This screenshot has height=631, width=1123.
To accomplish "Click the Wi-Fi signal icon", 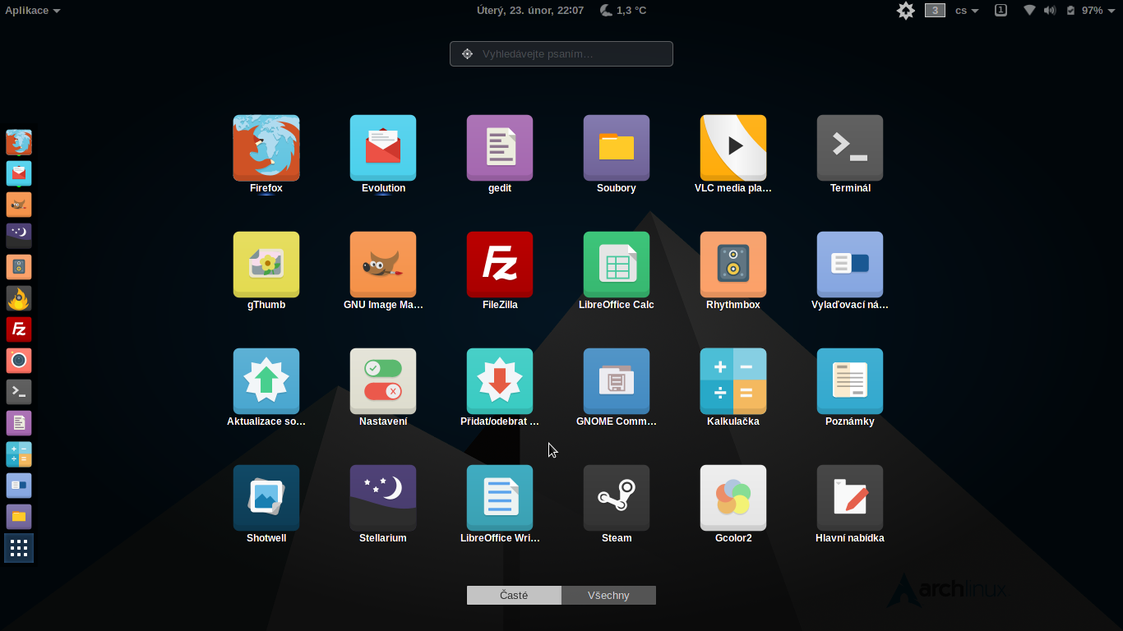I will point(1029,11).
